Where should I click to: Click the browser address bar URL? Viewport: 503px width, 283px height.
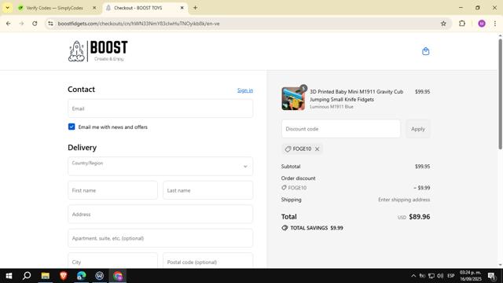(x=138, y=24)
